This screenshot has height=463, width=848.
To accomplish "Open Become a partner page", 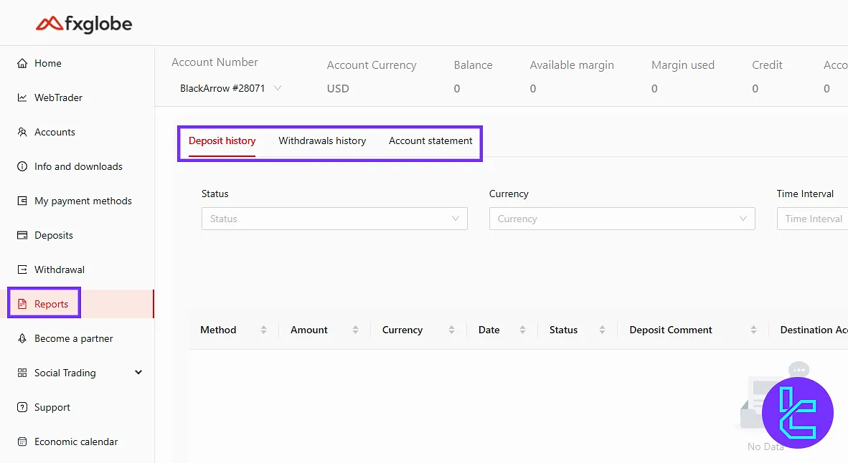I will (73, 338).
